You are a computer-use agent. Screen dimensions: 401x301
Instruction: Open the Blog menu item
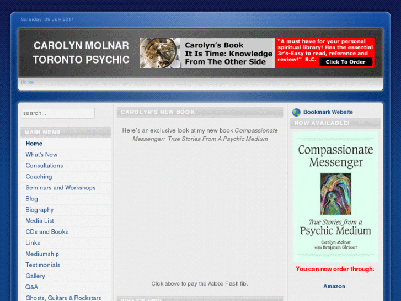31,198
